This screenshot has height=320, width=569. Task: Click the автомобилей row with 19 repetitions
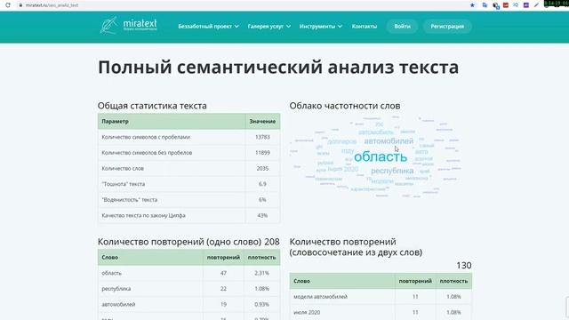(x=188, y=304)
